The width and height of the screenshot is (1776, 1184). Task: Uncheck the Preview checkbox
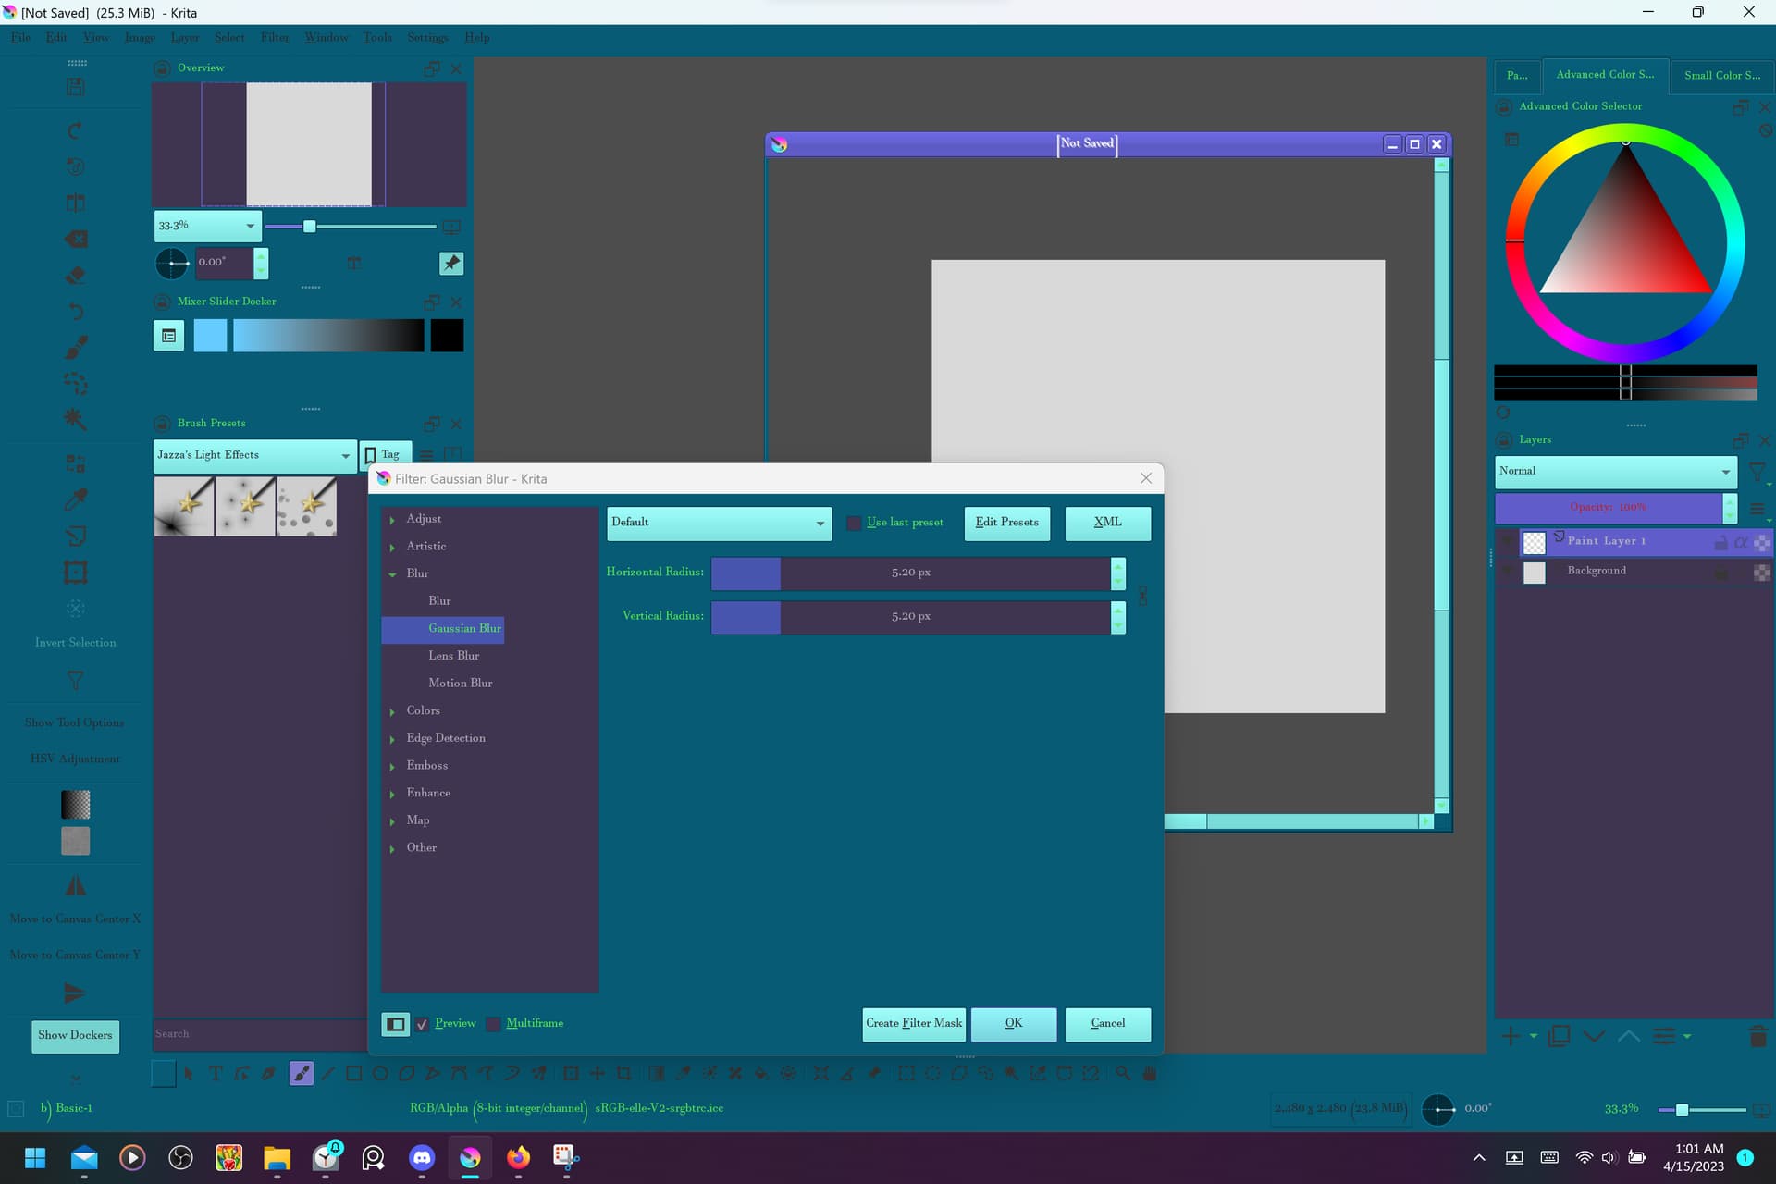coord(422,1024)
